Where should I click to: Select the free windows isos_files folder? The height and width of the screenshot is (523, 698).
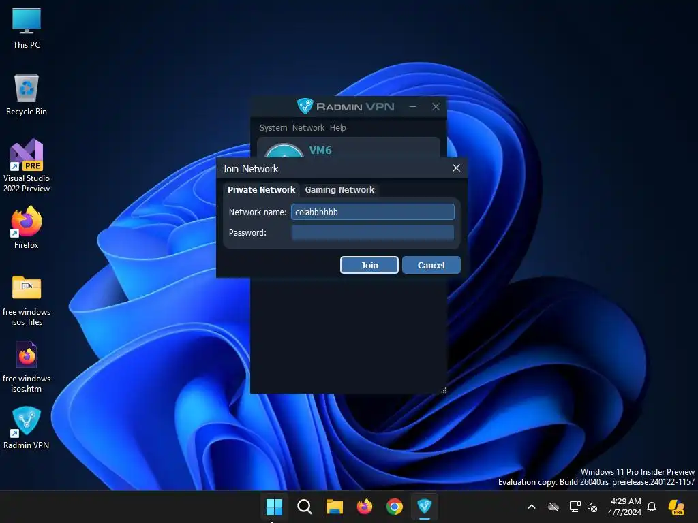coord(27,301)
